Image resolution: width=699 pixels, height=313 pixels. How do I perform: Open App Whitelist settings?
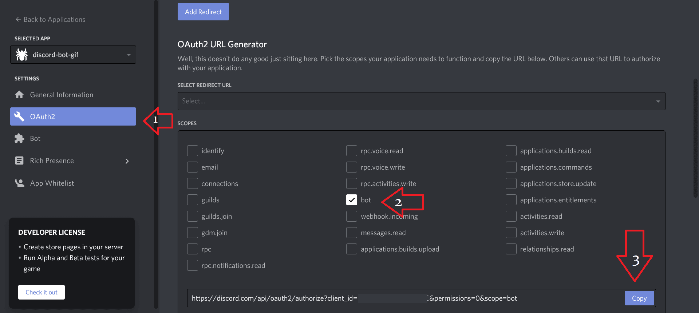pyautogui.click(x=73, y=183)
